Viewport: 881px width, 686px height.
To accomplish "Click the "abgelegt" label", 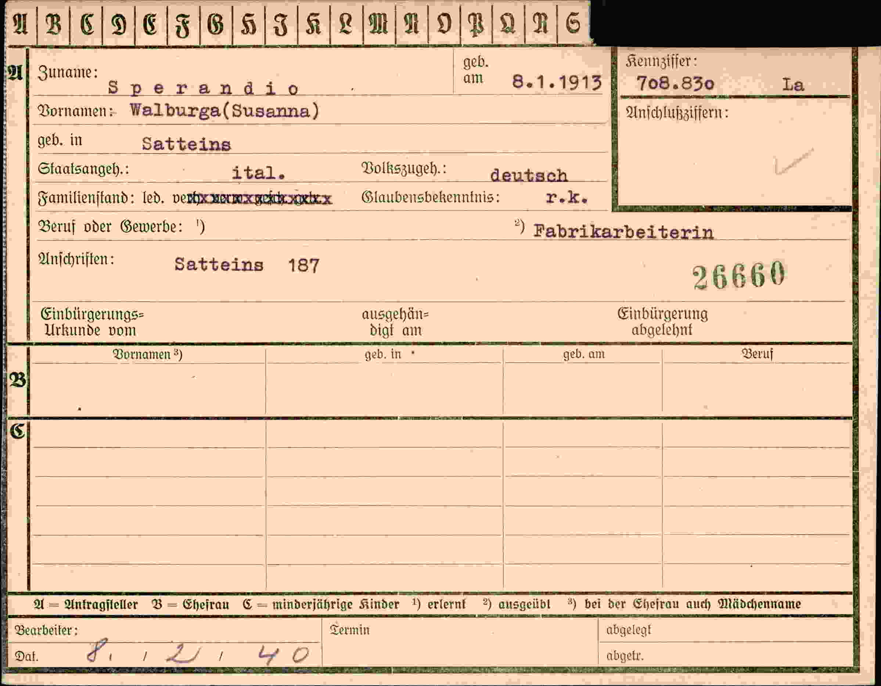I will [x=629, y=629].
